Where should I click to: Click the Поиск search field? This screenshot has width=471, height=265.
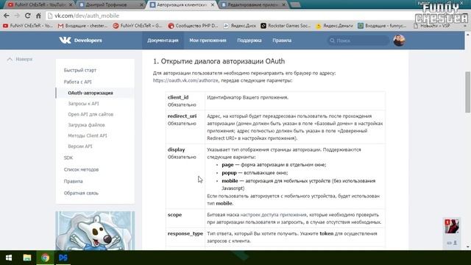[358, 40]
